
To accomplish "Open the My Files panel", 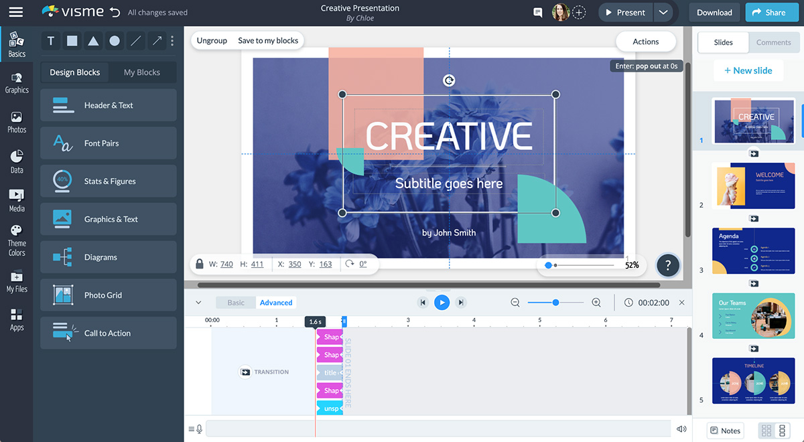I will click(15, 281).
